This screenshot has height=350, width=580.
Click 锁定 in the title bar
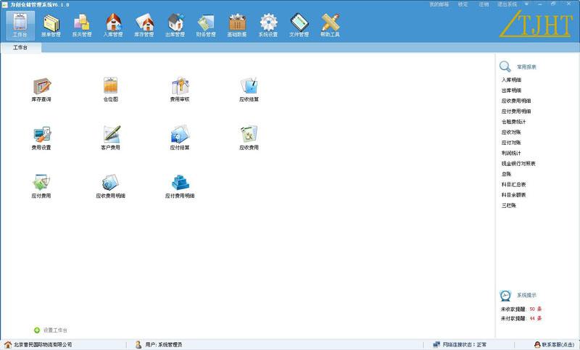[463, 4]
